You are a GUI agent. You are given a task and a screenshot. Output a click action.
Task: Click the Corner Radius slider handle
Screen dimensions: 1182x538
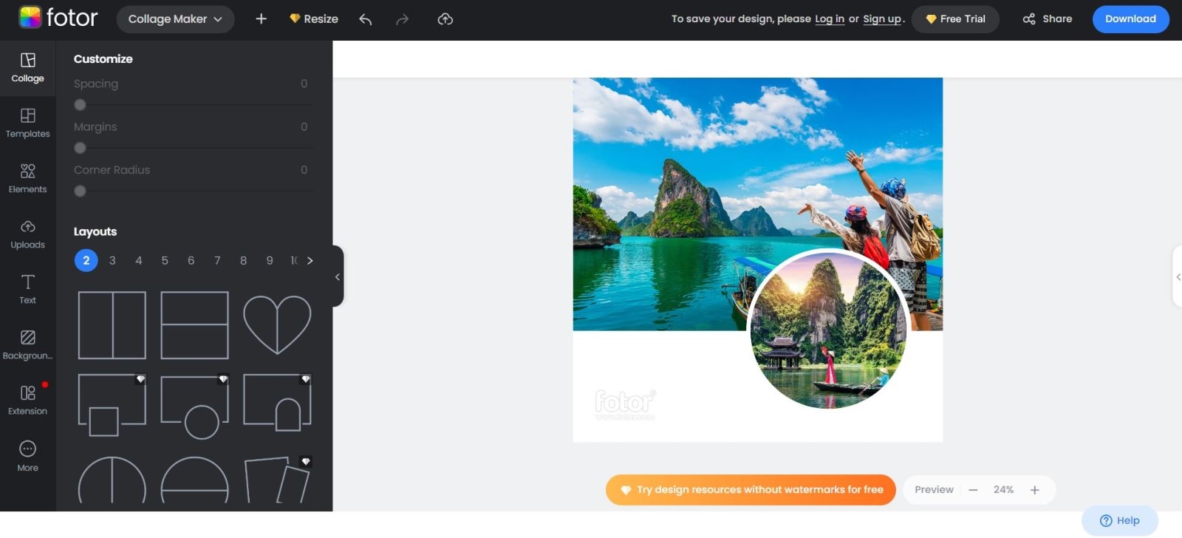[x=80, y=191]
